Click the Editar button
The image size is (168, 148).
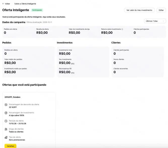pos(161,10)
